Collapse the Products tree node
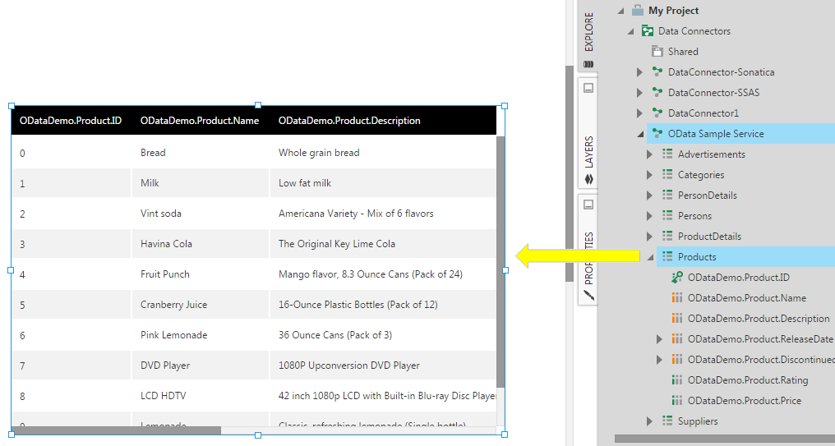 point(649,257)
